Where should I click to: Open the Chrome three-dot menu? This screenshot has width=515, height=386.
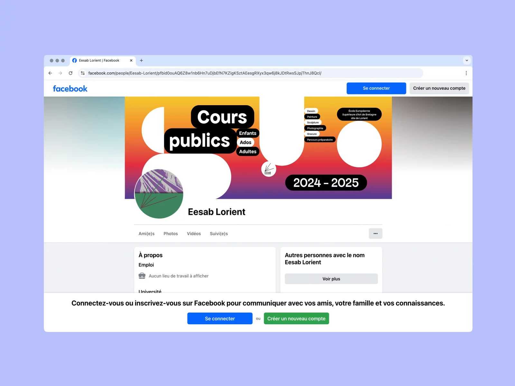[x=466, y=73]
